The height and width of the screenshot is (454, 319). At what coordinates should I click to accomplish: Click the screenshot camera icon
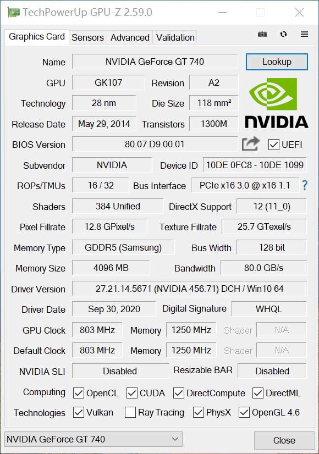(262, 35)
